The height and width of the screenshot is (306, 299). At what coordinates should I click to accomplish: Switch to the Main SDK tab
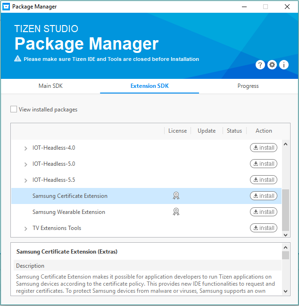coord(50,86)
